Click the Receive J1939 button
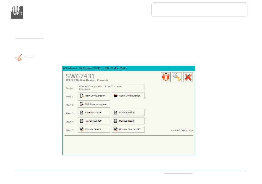This screenshot has height=184, width=262. pos(94,113)
